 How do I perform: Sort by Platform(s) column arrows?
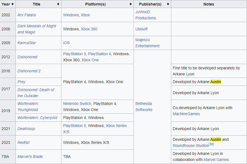(x=131, y=4)
